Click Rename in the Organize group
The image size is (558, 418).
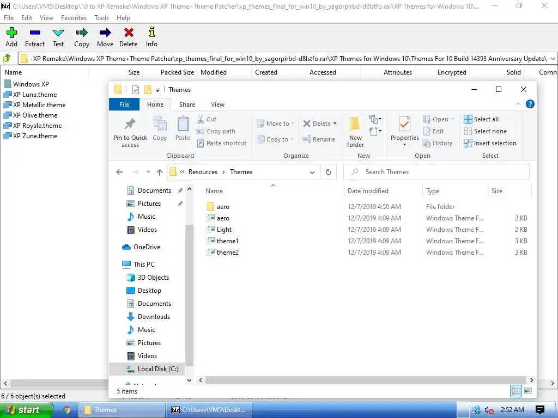click(318, 139)
